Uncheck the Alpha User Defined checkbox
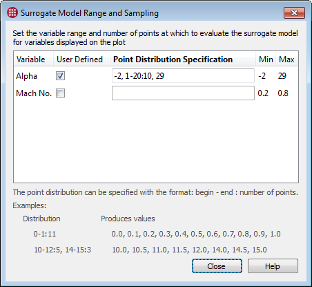312x287 pixels. 60,76
